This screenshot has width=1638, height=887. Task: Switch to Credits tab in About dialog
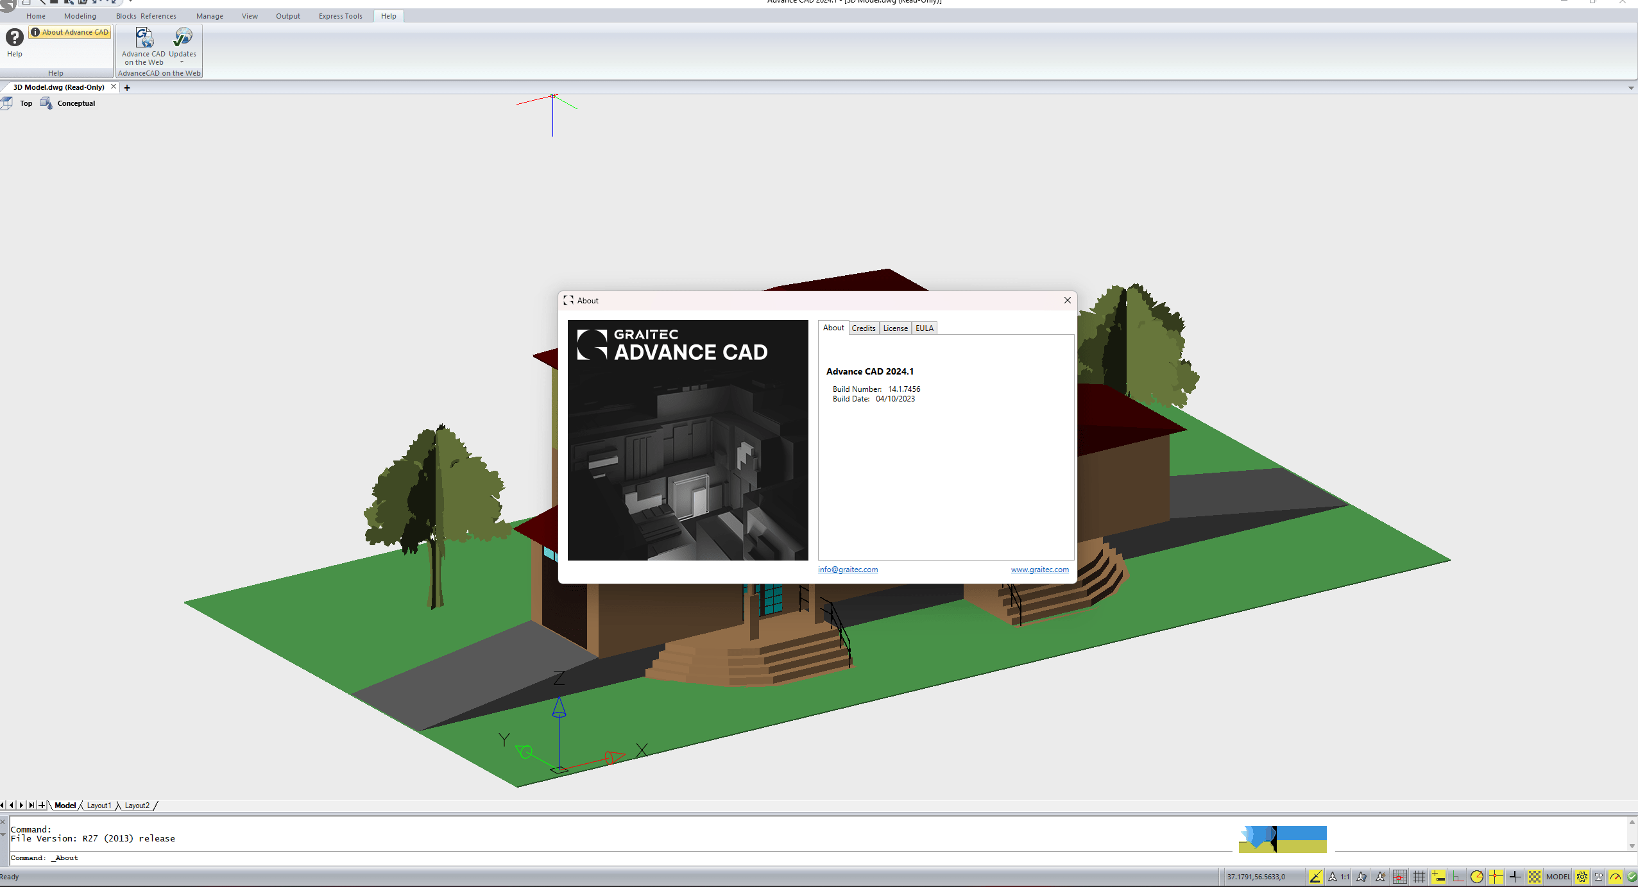[x=864, y=328]
